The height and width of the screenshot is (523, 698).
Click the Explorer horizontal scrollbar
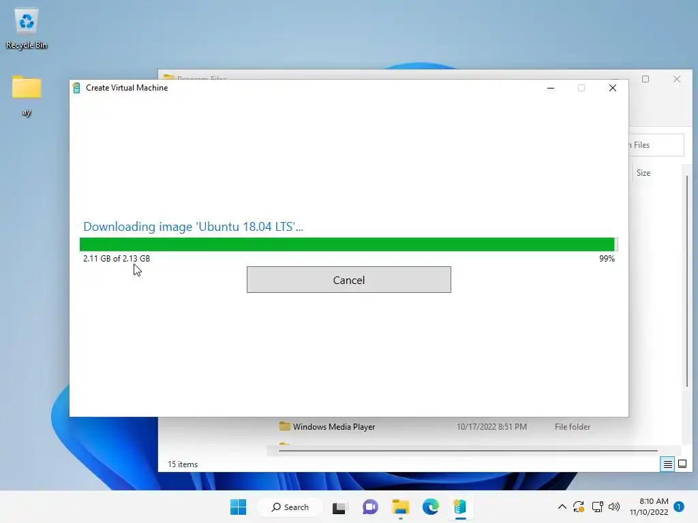click(468, 451)
